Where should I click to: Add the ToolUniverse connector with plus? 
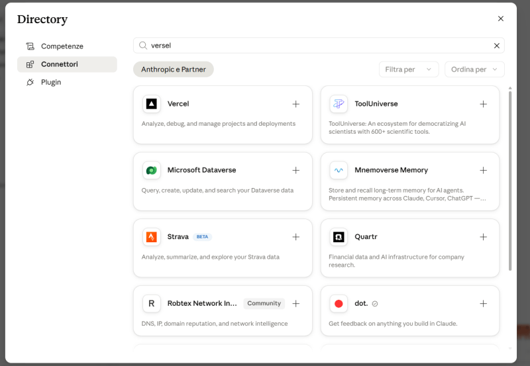coord(484,104)
